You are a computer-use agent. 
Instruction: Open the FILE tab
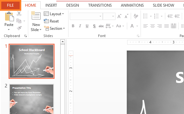click(10, 5)
